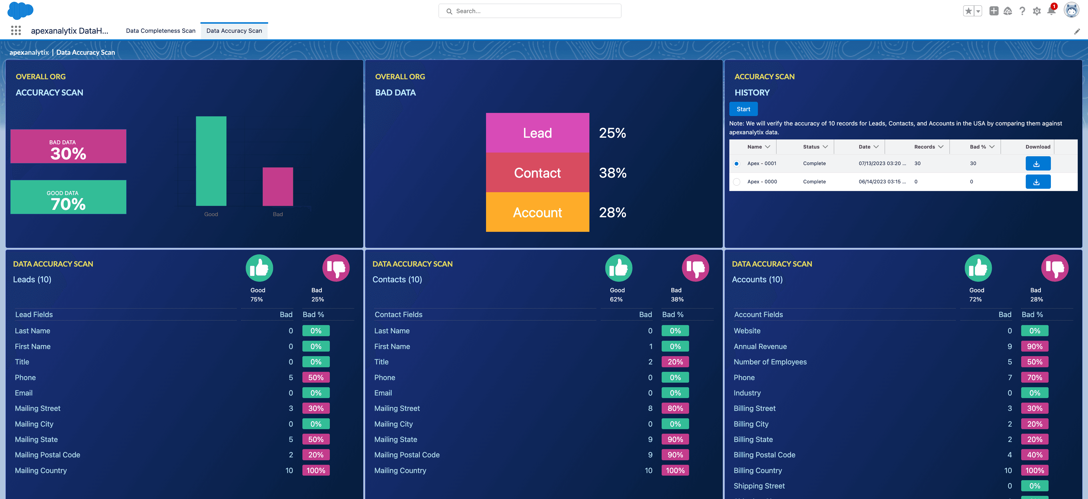1088x499 pixels.
Task: Open the Bad % column dropdown chevron
Action: coord(992,147)
